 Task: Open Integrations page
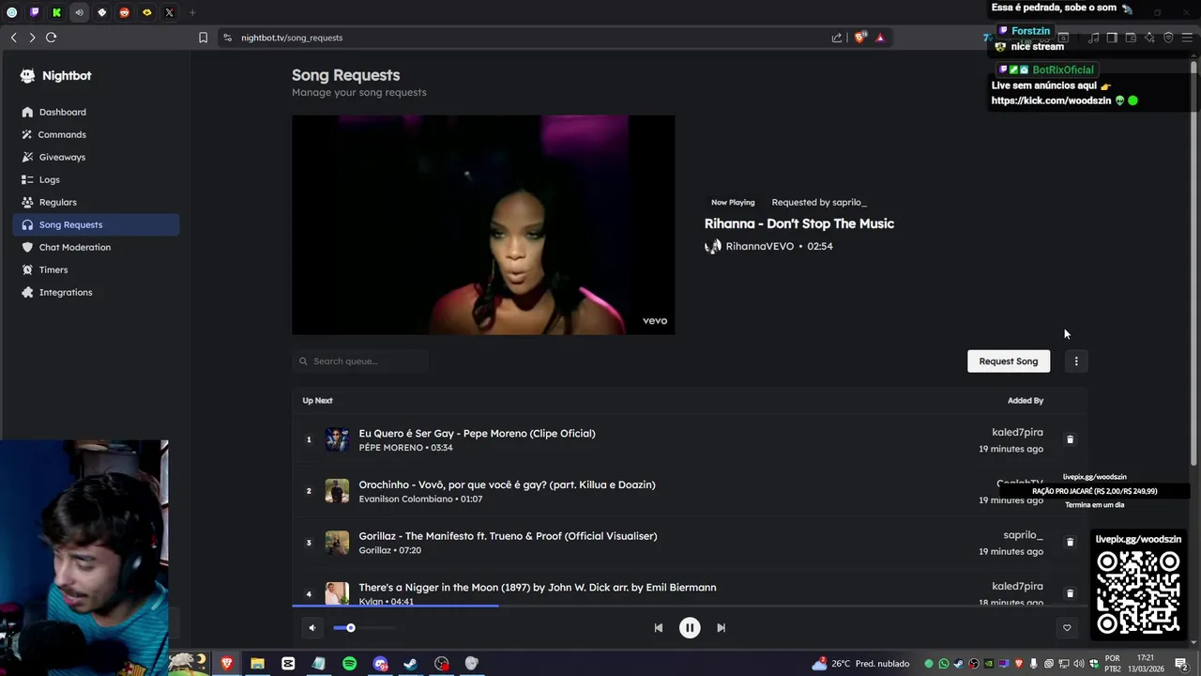coord(96,292)
